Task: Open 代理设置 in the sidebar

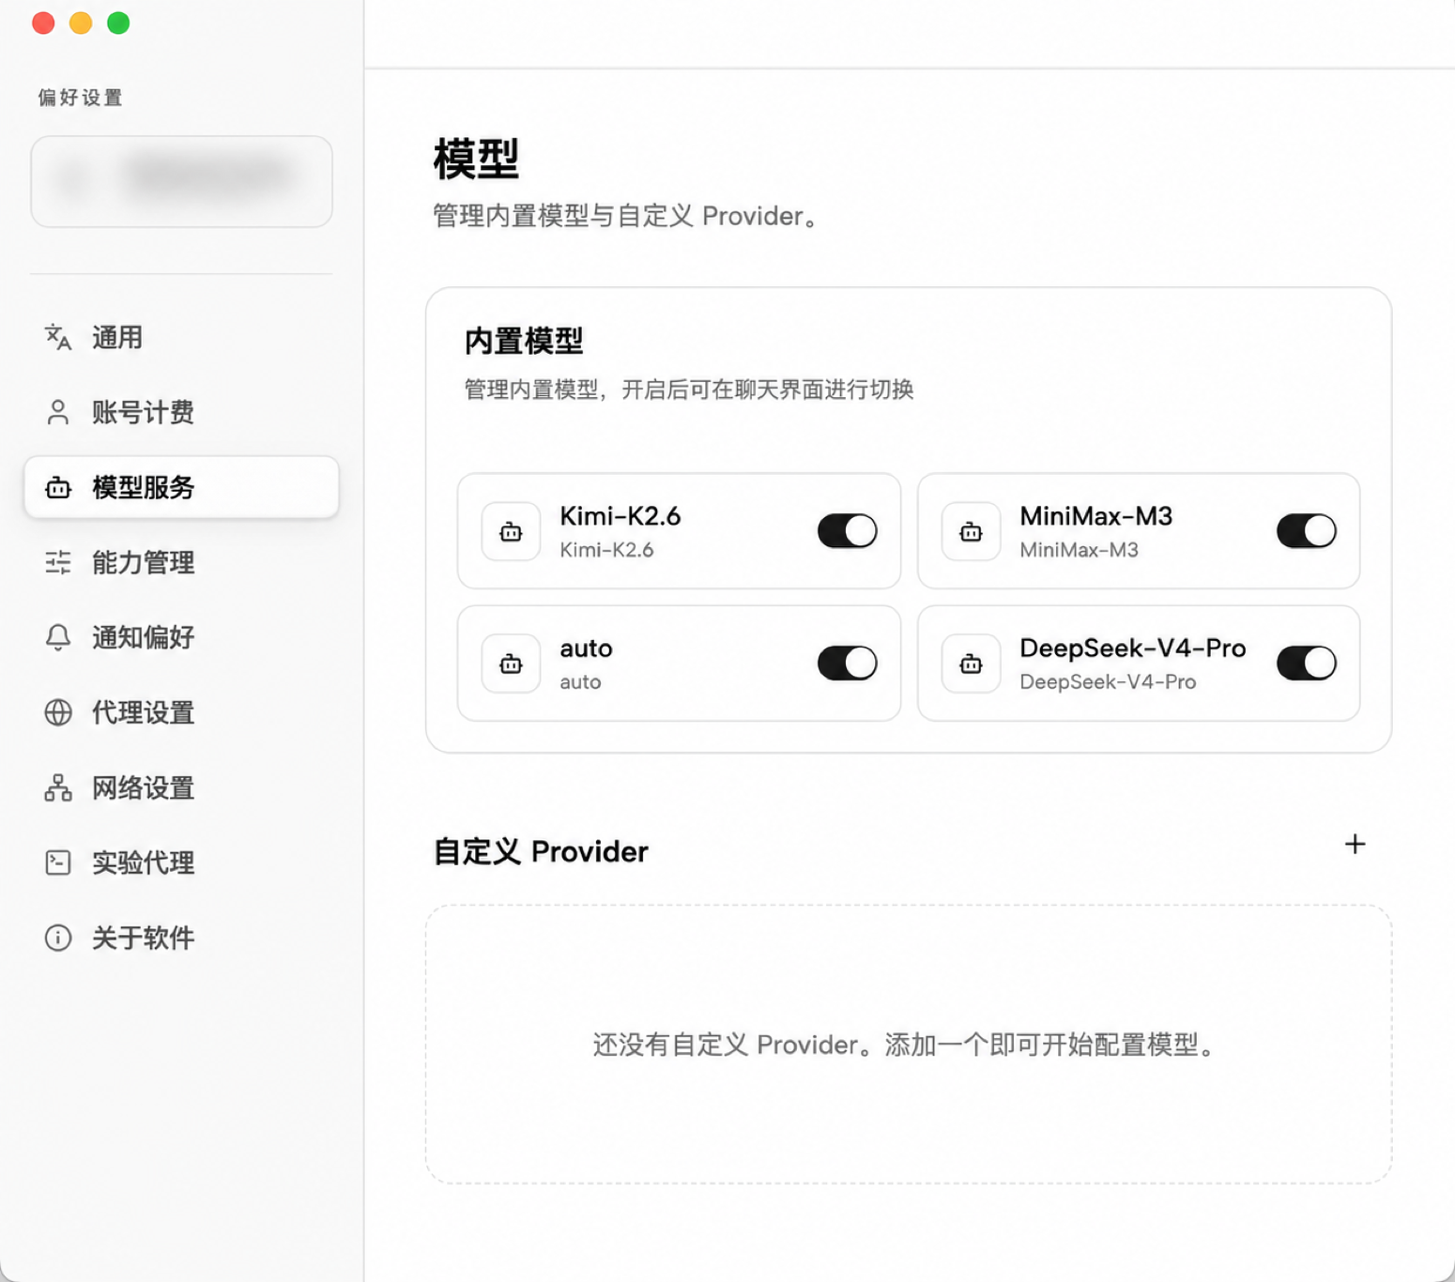Action: point(181,712)
